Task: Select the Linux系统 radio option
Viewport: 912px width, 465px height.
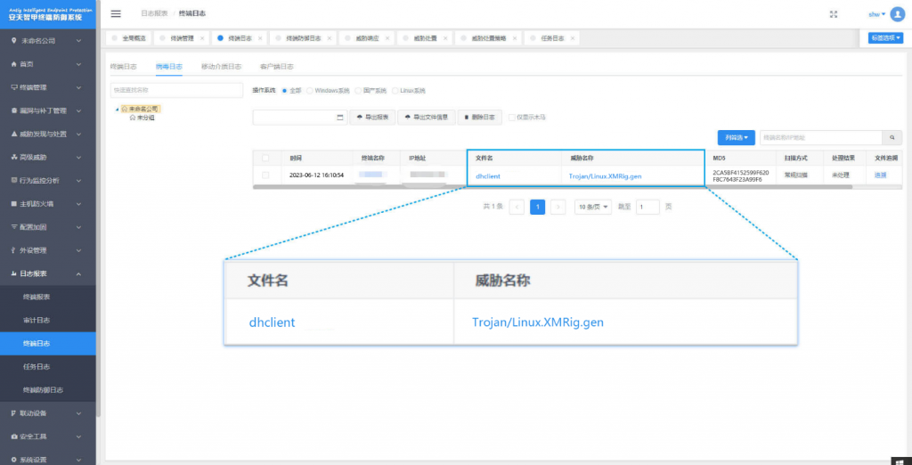Action: pos(395,91)
